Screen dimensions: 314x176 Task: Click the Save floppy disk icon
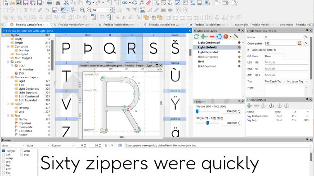(26, 3)
